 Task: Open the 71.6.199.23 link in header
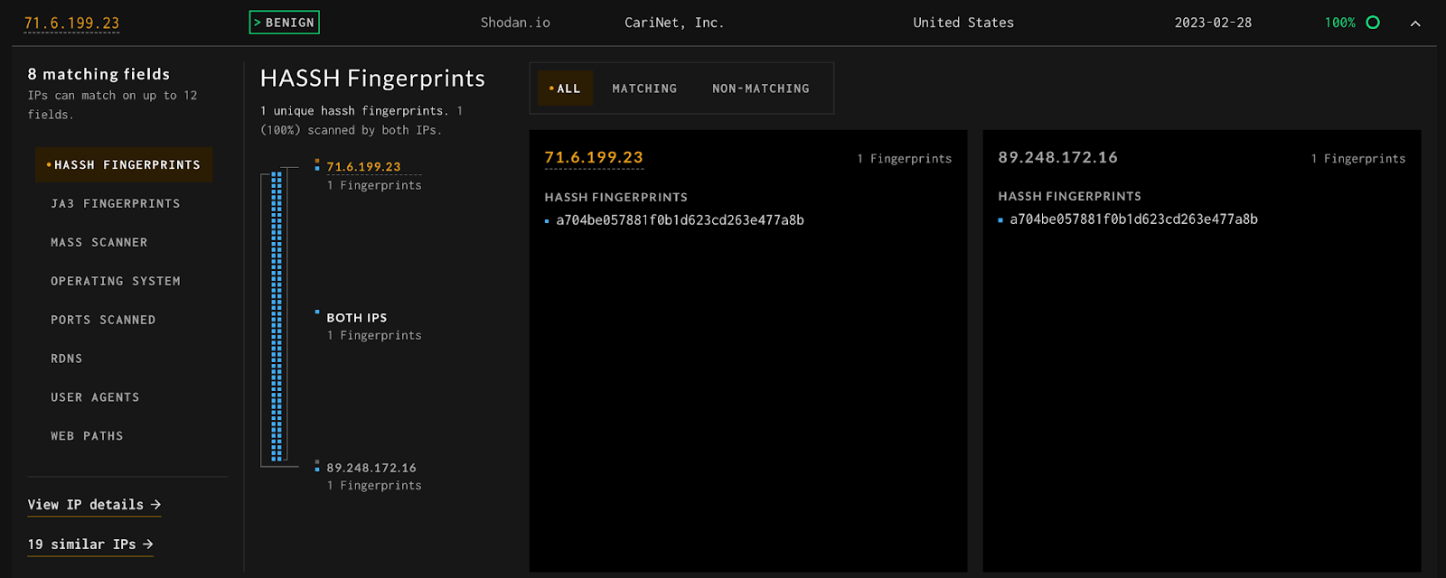(71, 23)
